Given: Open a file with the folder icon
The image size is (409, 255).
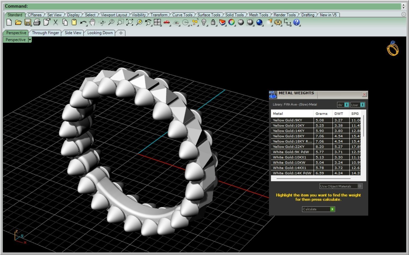Looking at the screenshot, I should tap(18, 22).
